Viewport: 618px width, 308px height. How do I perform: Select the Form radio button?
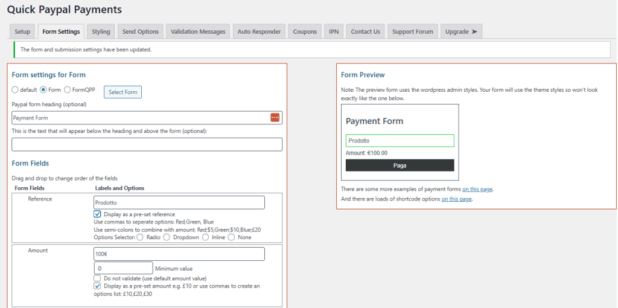point(43,89)
